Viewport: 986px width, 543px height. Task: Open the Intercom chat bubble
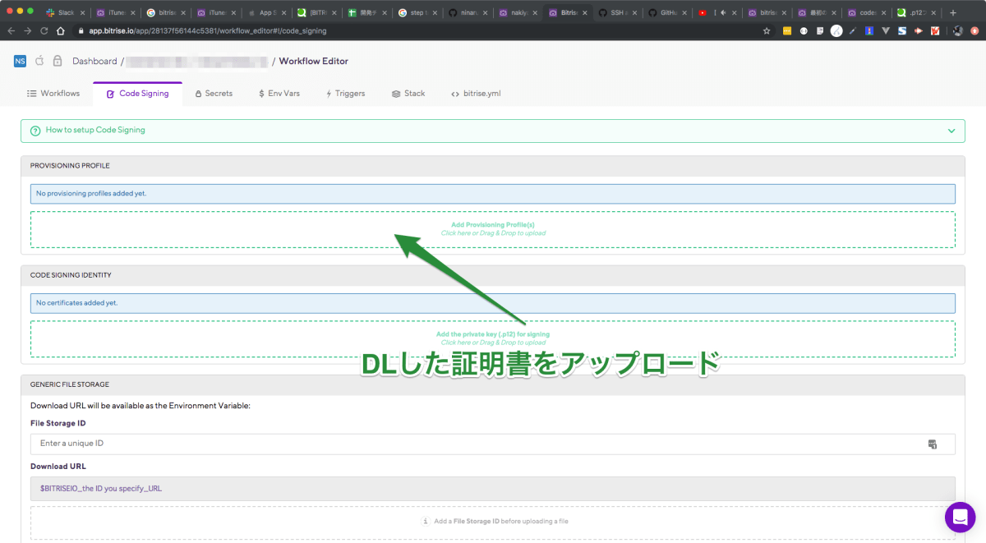coord(960,517)
